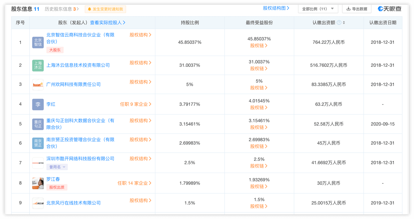Switch to the 股东信息 11 tab
414x219 pixels.
tap(25, 9)
